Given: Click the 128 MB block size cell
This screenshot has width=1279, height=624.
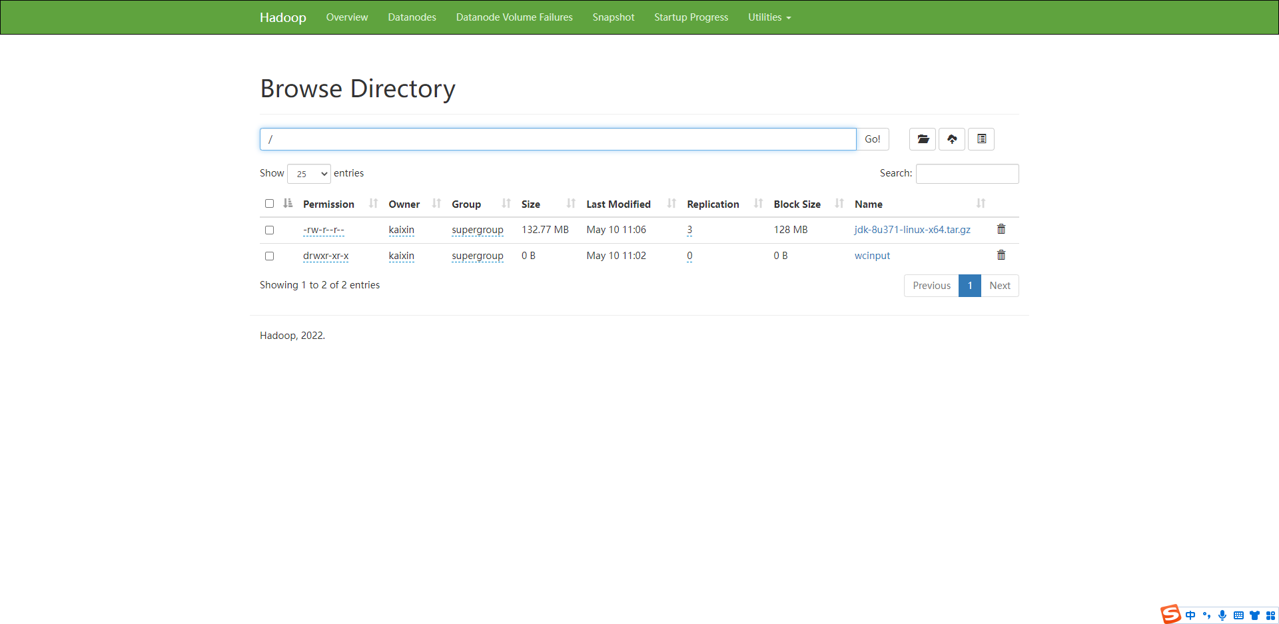Looking at the screenshot, I should pyautogui.click(x=791, y=230).
